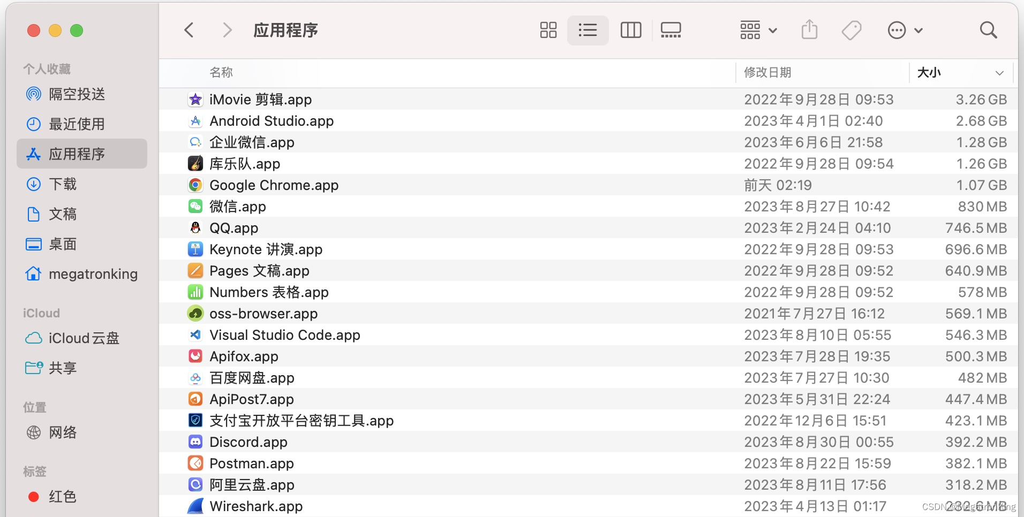This screenshot has height=517, width=1024.
Task: Click the Visual Studio Code.app icon
Action: [x=195, y=335]
